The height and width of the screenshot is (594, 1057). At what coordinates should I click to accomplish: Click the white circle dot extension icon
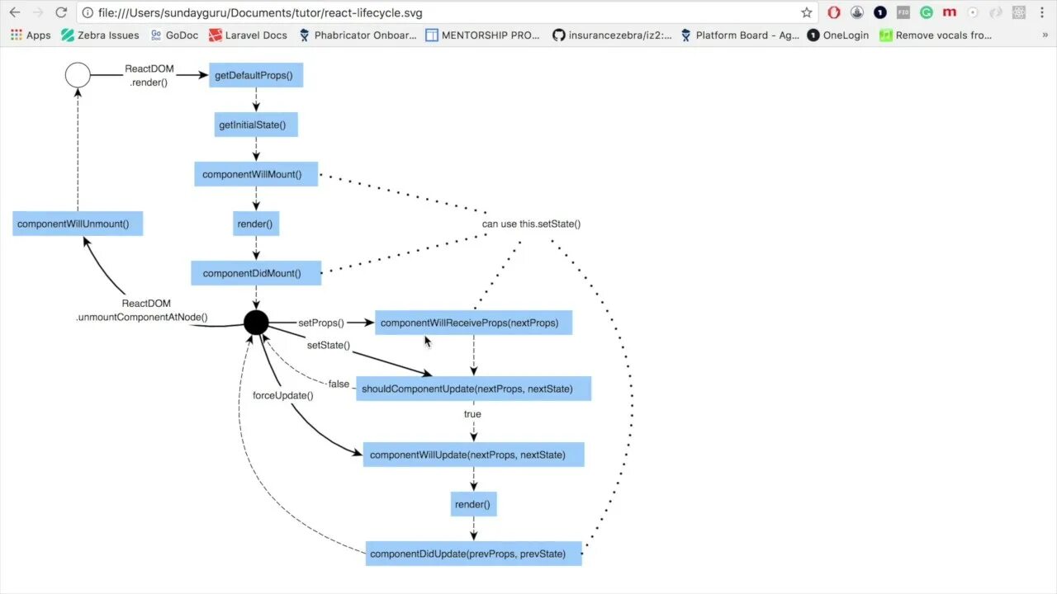(x=973, y=12)
